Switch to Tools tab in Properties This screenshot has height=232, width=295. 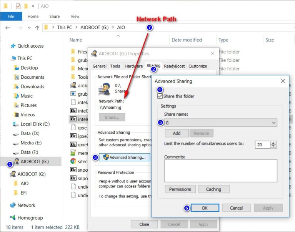[115, 66]
